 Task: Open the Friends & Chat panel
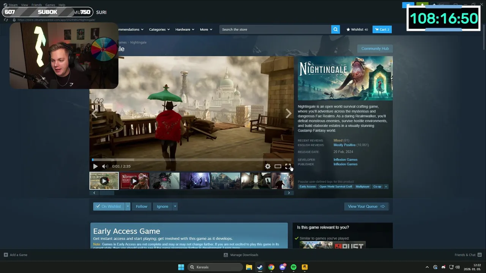[x=468, y=255]
